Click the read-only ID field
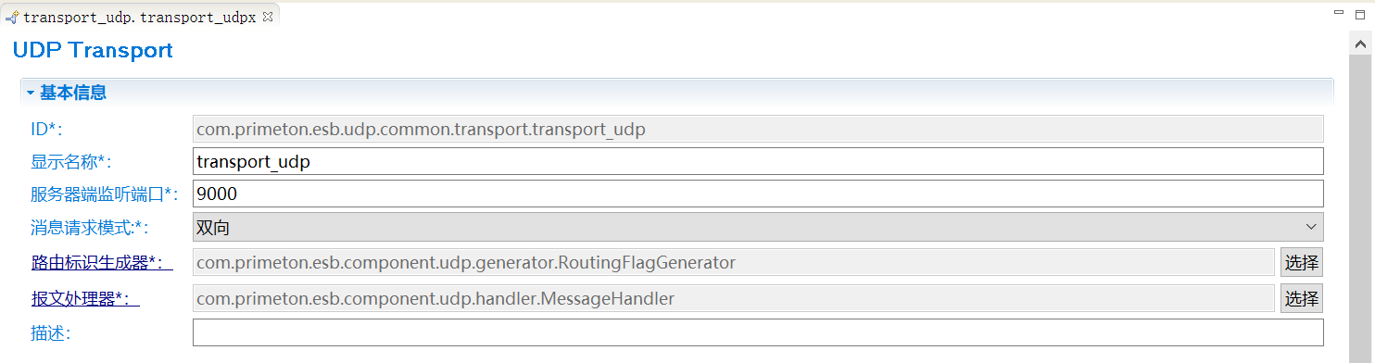1375x363 pixels. (758, 129)
